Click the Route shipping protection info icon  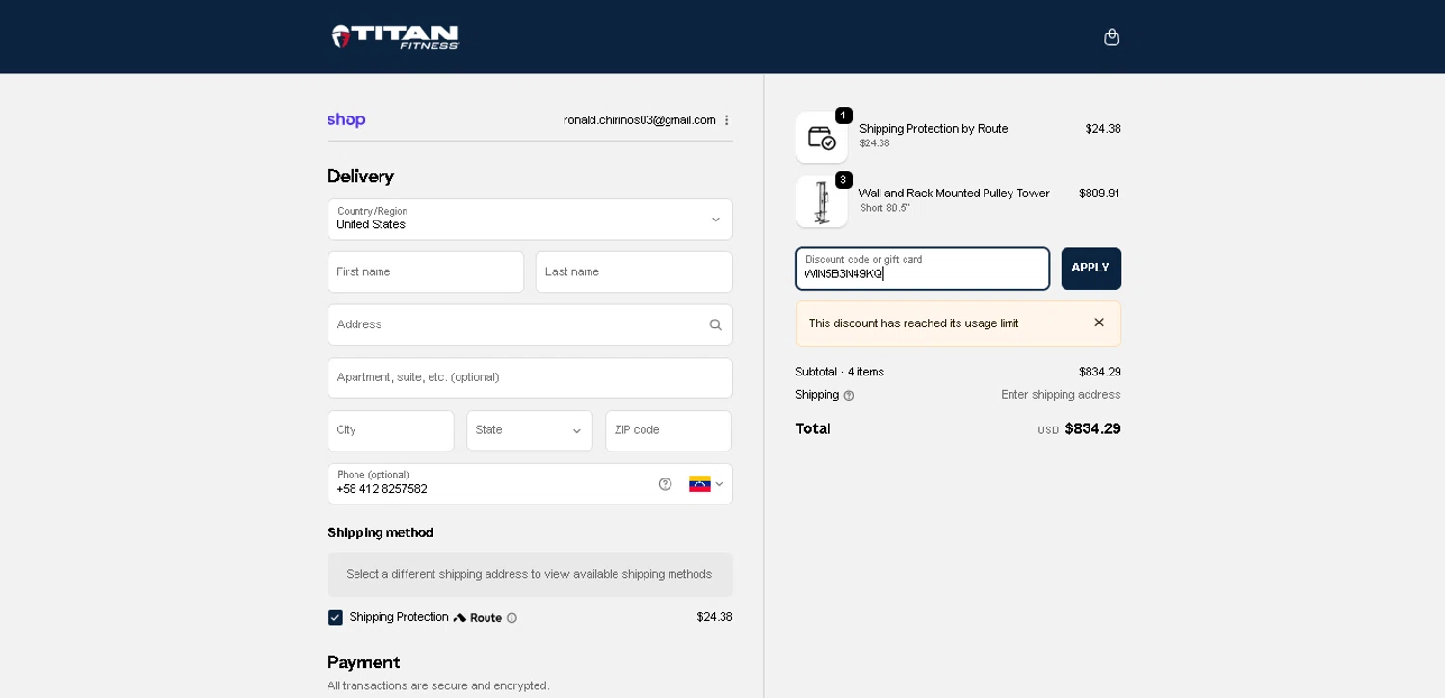tap(512, 618)
